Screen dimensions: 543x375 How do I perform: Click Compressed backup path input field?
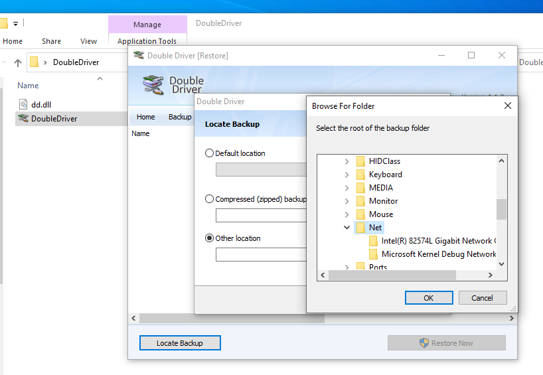point(261,215)
